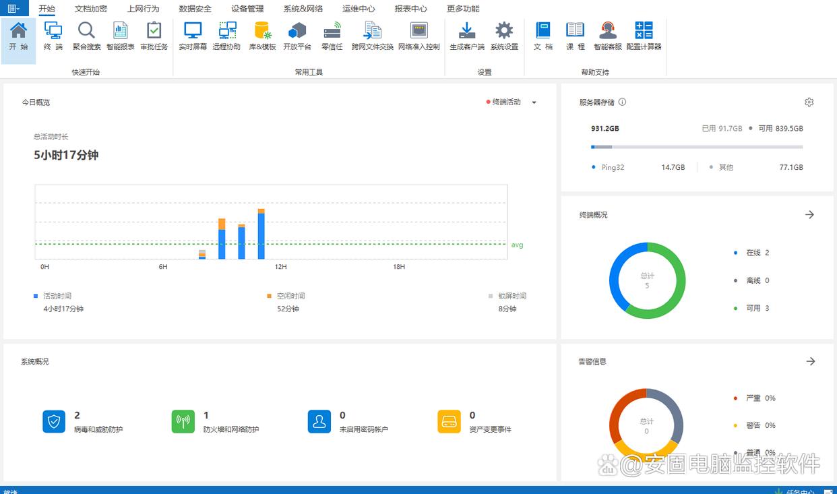Expand 告警信息 panel arrow
Viewport: 837px width, 494px height.
point(810,361)
